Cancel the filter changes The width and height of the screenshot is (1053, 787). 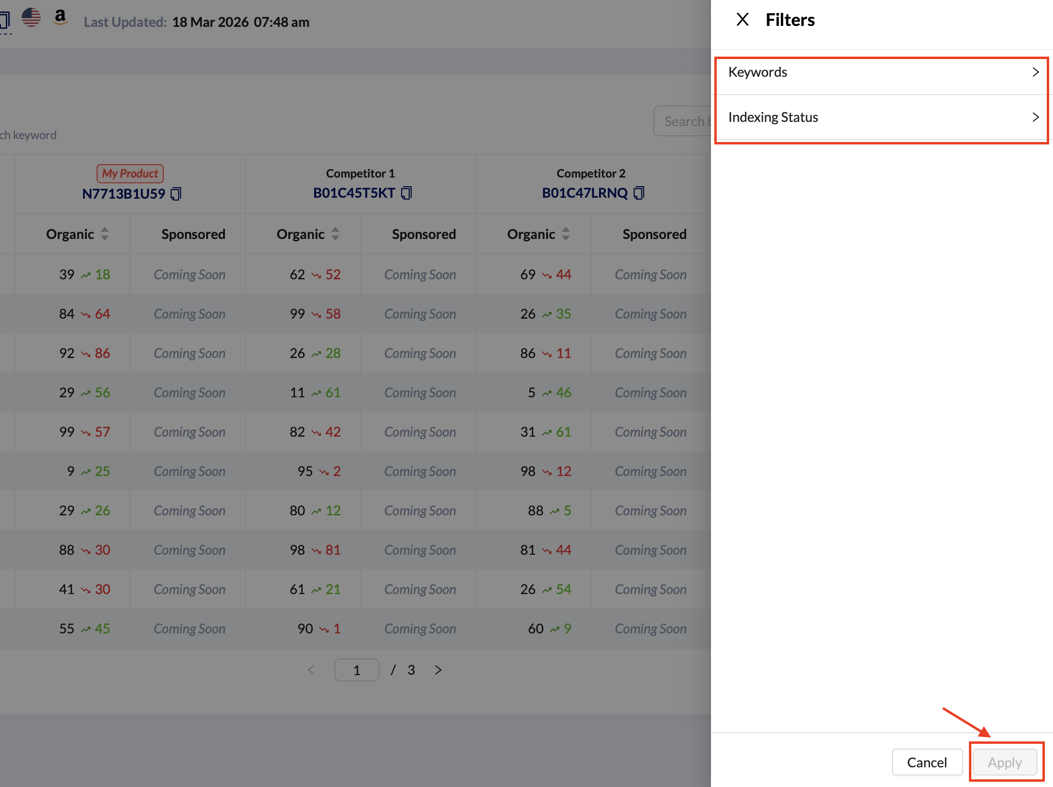pyautogui.click(x=927, y=762)
